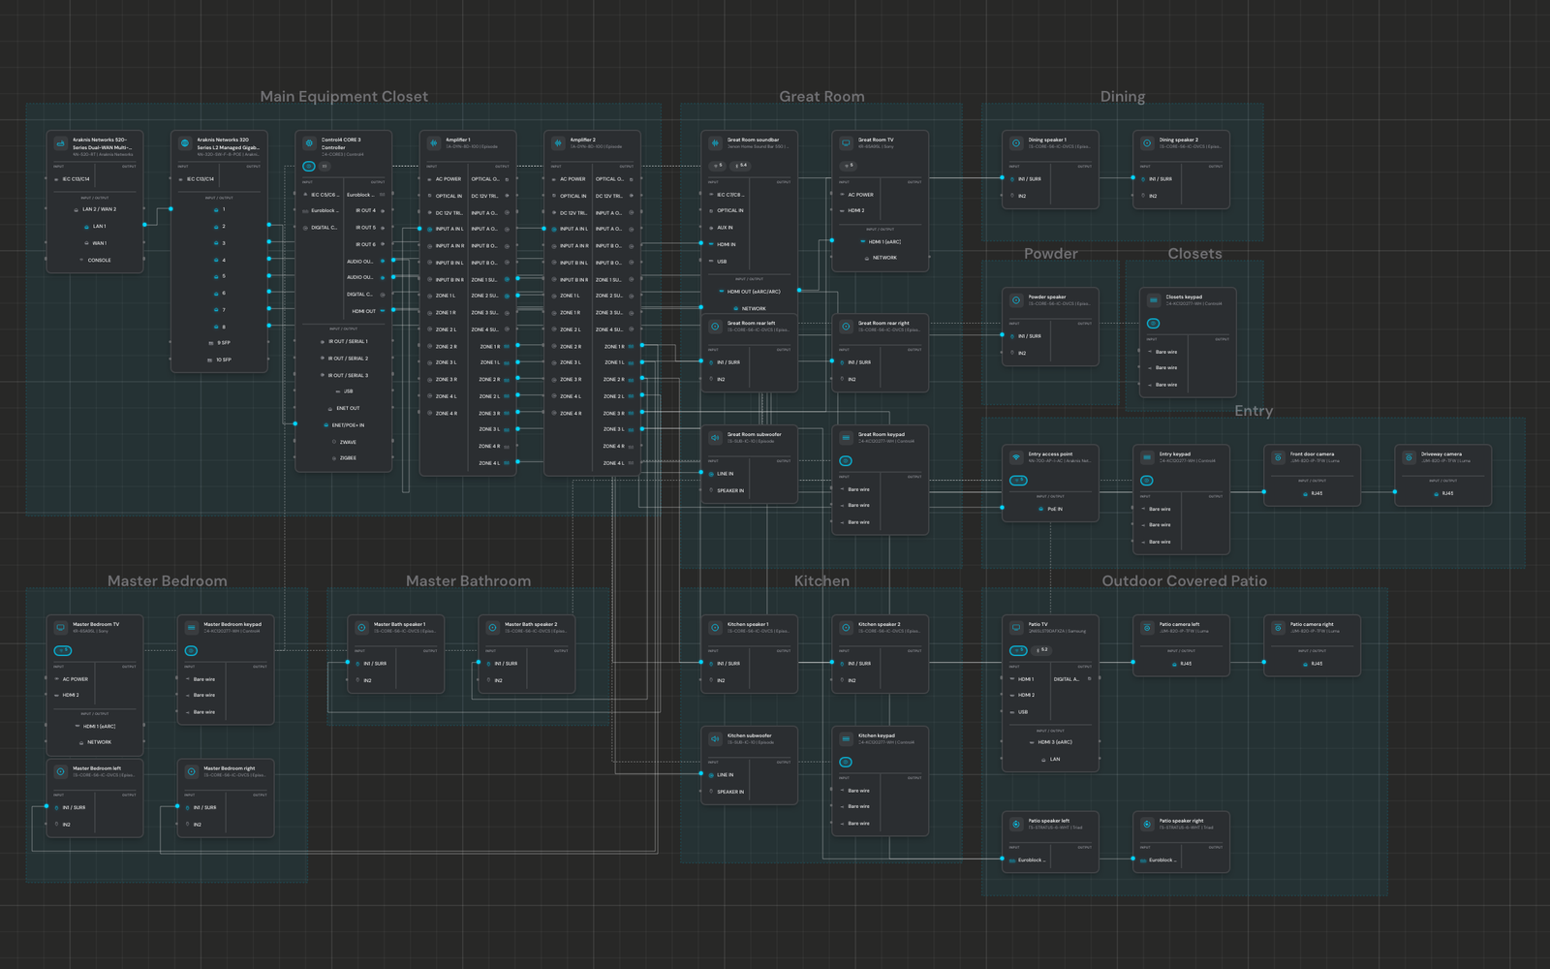The height and width of the screenshot is (969, 1550).
Task: Click the 6.2 badge on Patio TV
Action: (x=1041, y=650)
